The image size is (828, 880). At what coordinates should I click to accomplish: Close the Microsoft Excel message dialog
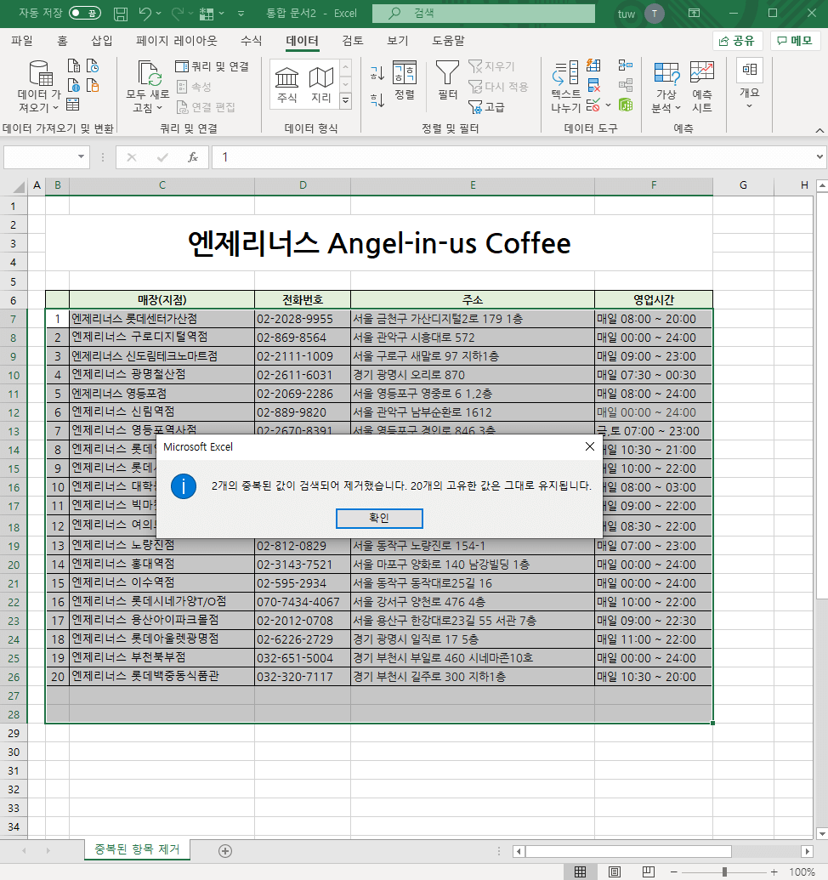pos(590,446)
